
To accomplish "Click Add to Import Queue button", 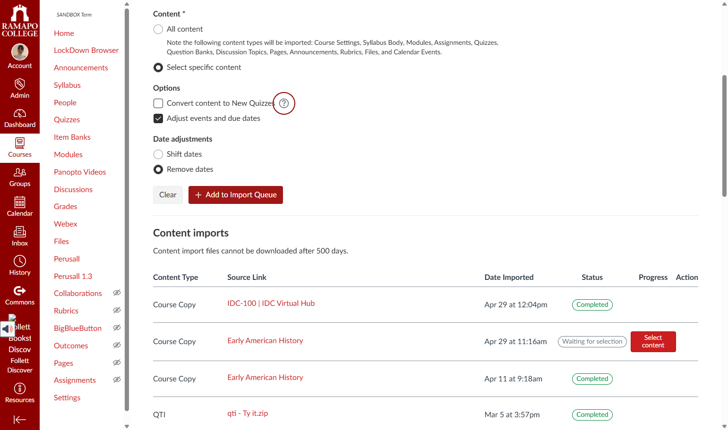I will pyautogui.click(x=236, y=195).
